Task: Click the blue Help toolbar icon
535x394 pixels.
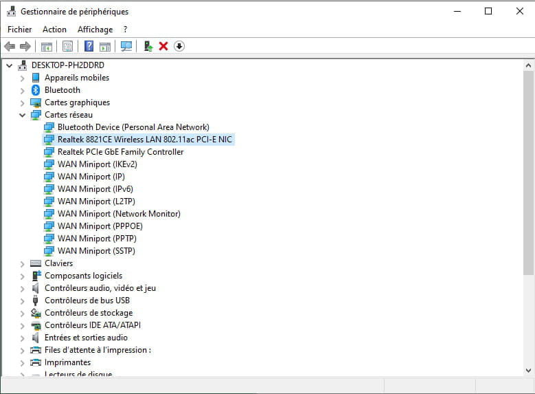Action: 89,46
